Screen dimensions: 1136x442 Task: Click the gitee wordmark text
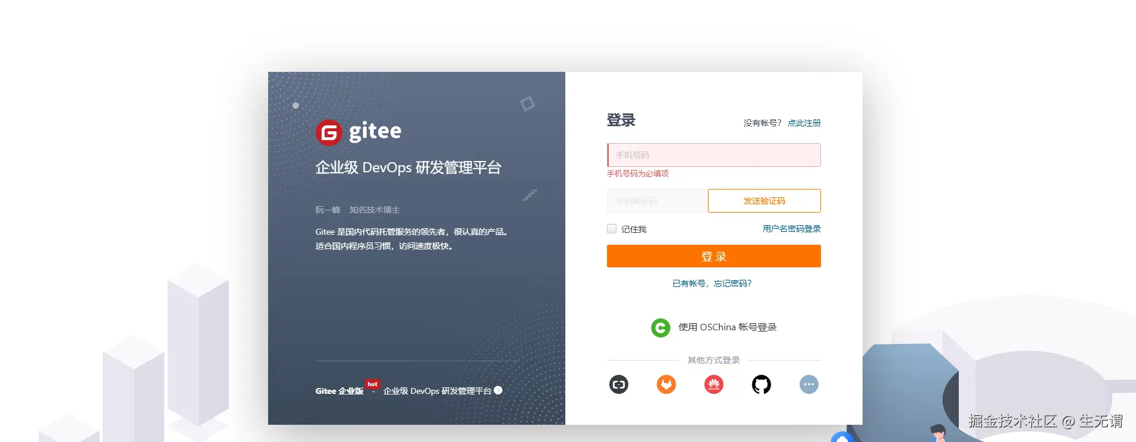[375, 131]
